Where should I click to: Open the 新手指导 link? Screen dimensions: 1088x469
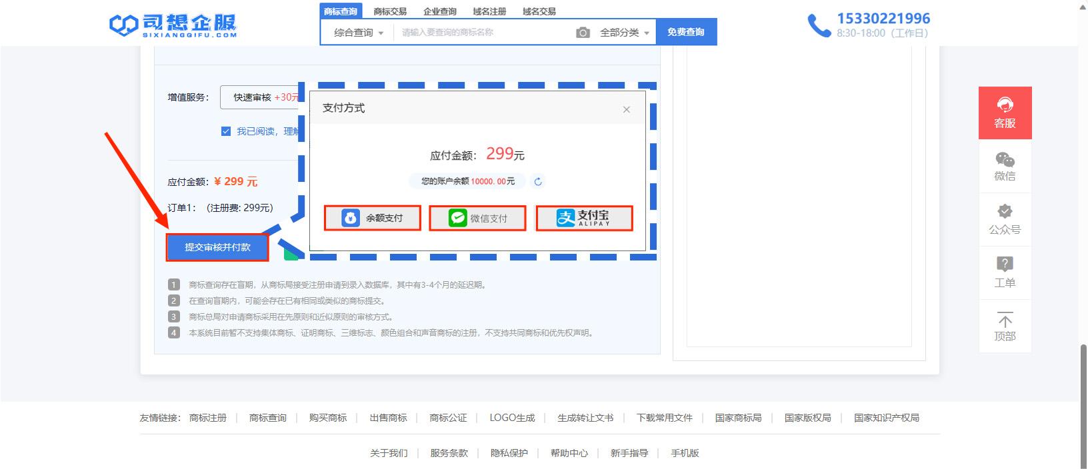(x=629, y=453)
